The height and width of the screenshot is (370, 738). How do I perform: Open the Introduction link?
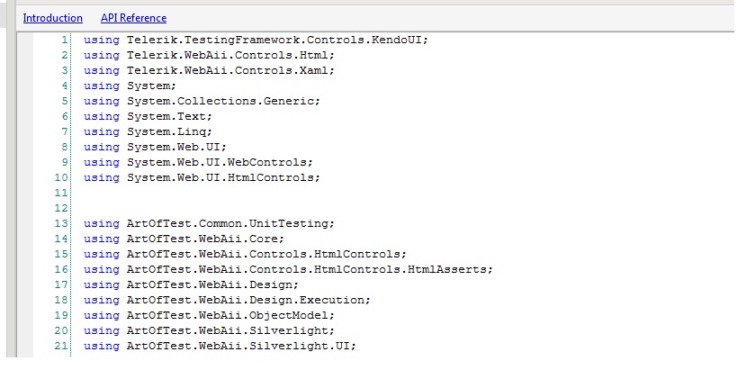coord(52,18)
